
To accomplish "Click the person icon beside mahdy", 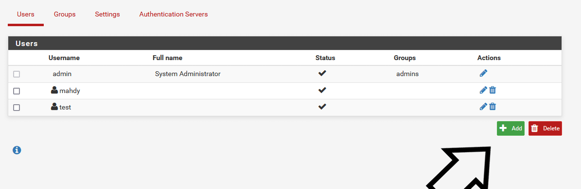I will [x=54, y=90].
